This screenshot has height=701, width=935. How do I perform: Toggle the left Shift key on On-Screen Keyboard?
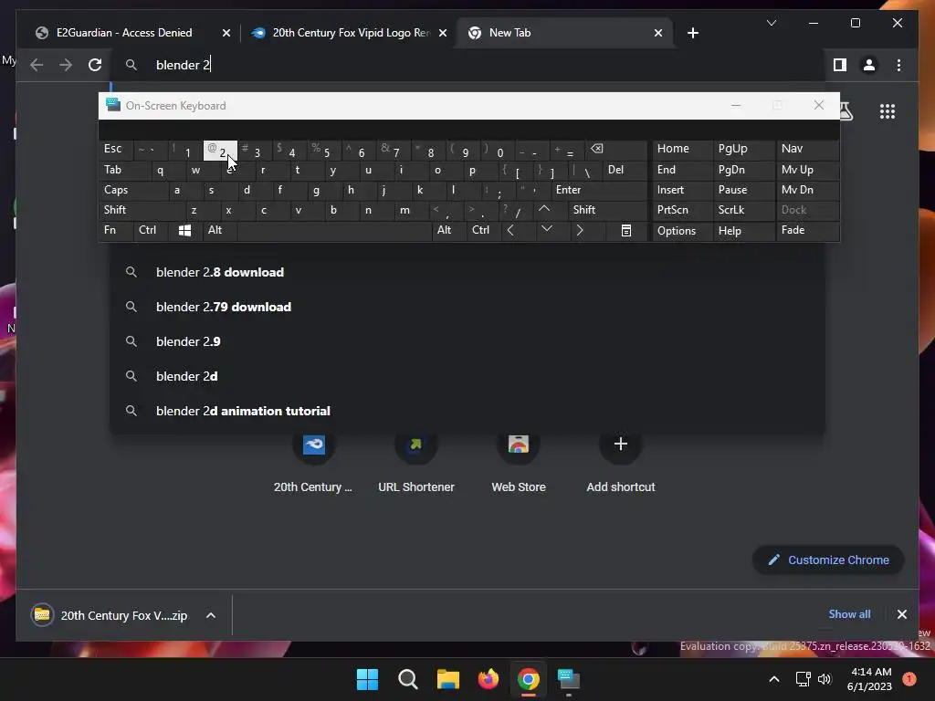(142, 210)
